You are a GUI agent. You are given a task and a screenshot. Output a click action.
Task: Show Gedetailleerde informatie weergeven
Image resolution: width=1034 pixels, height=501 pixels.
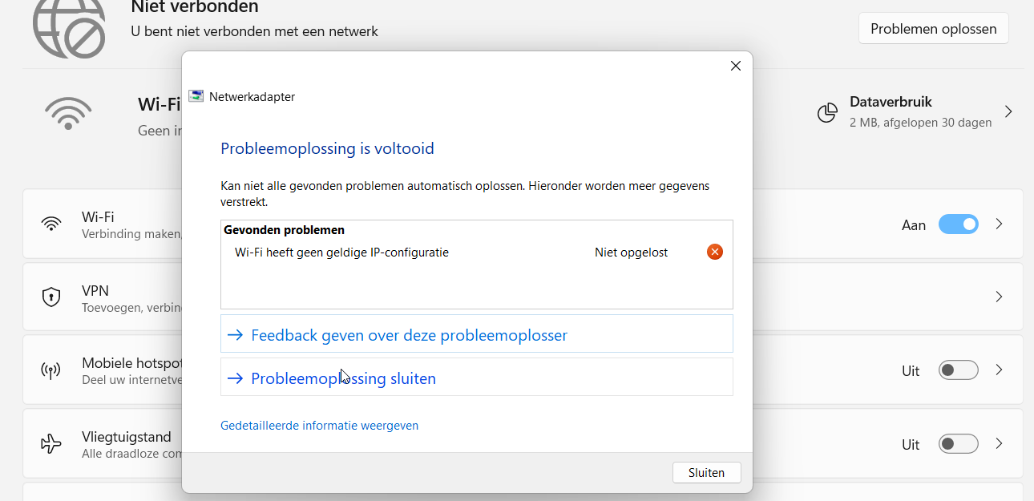319,425
